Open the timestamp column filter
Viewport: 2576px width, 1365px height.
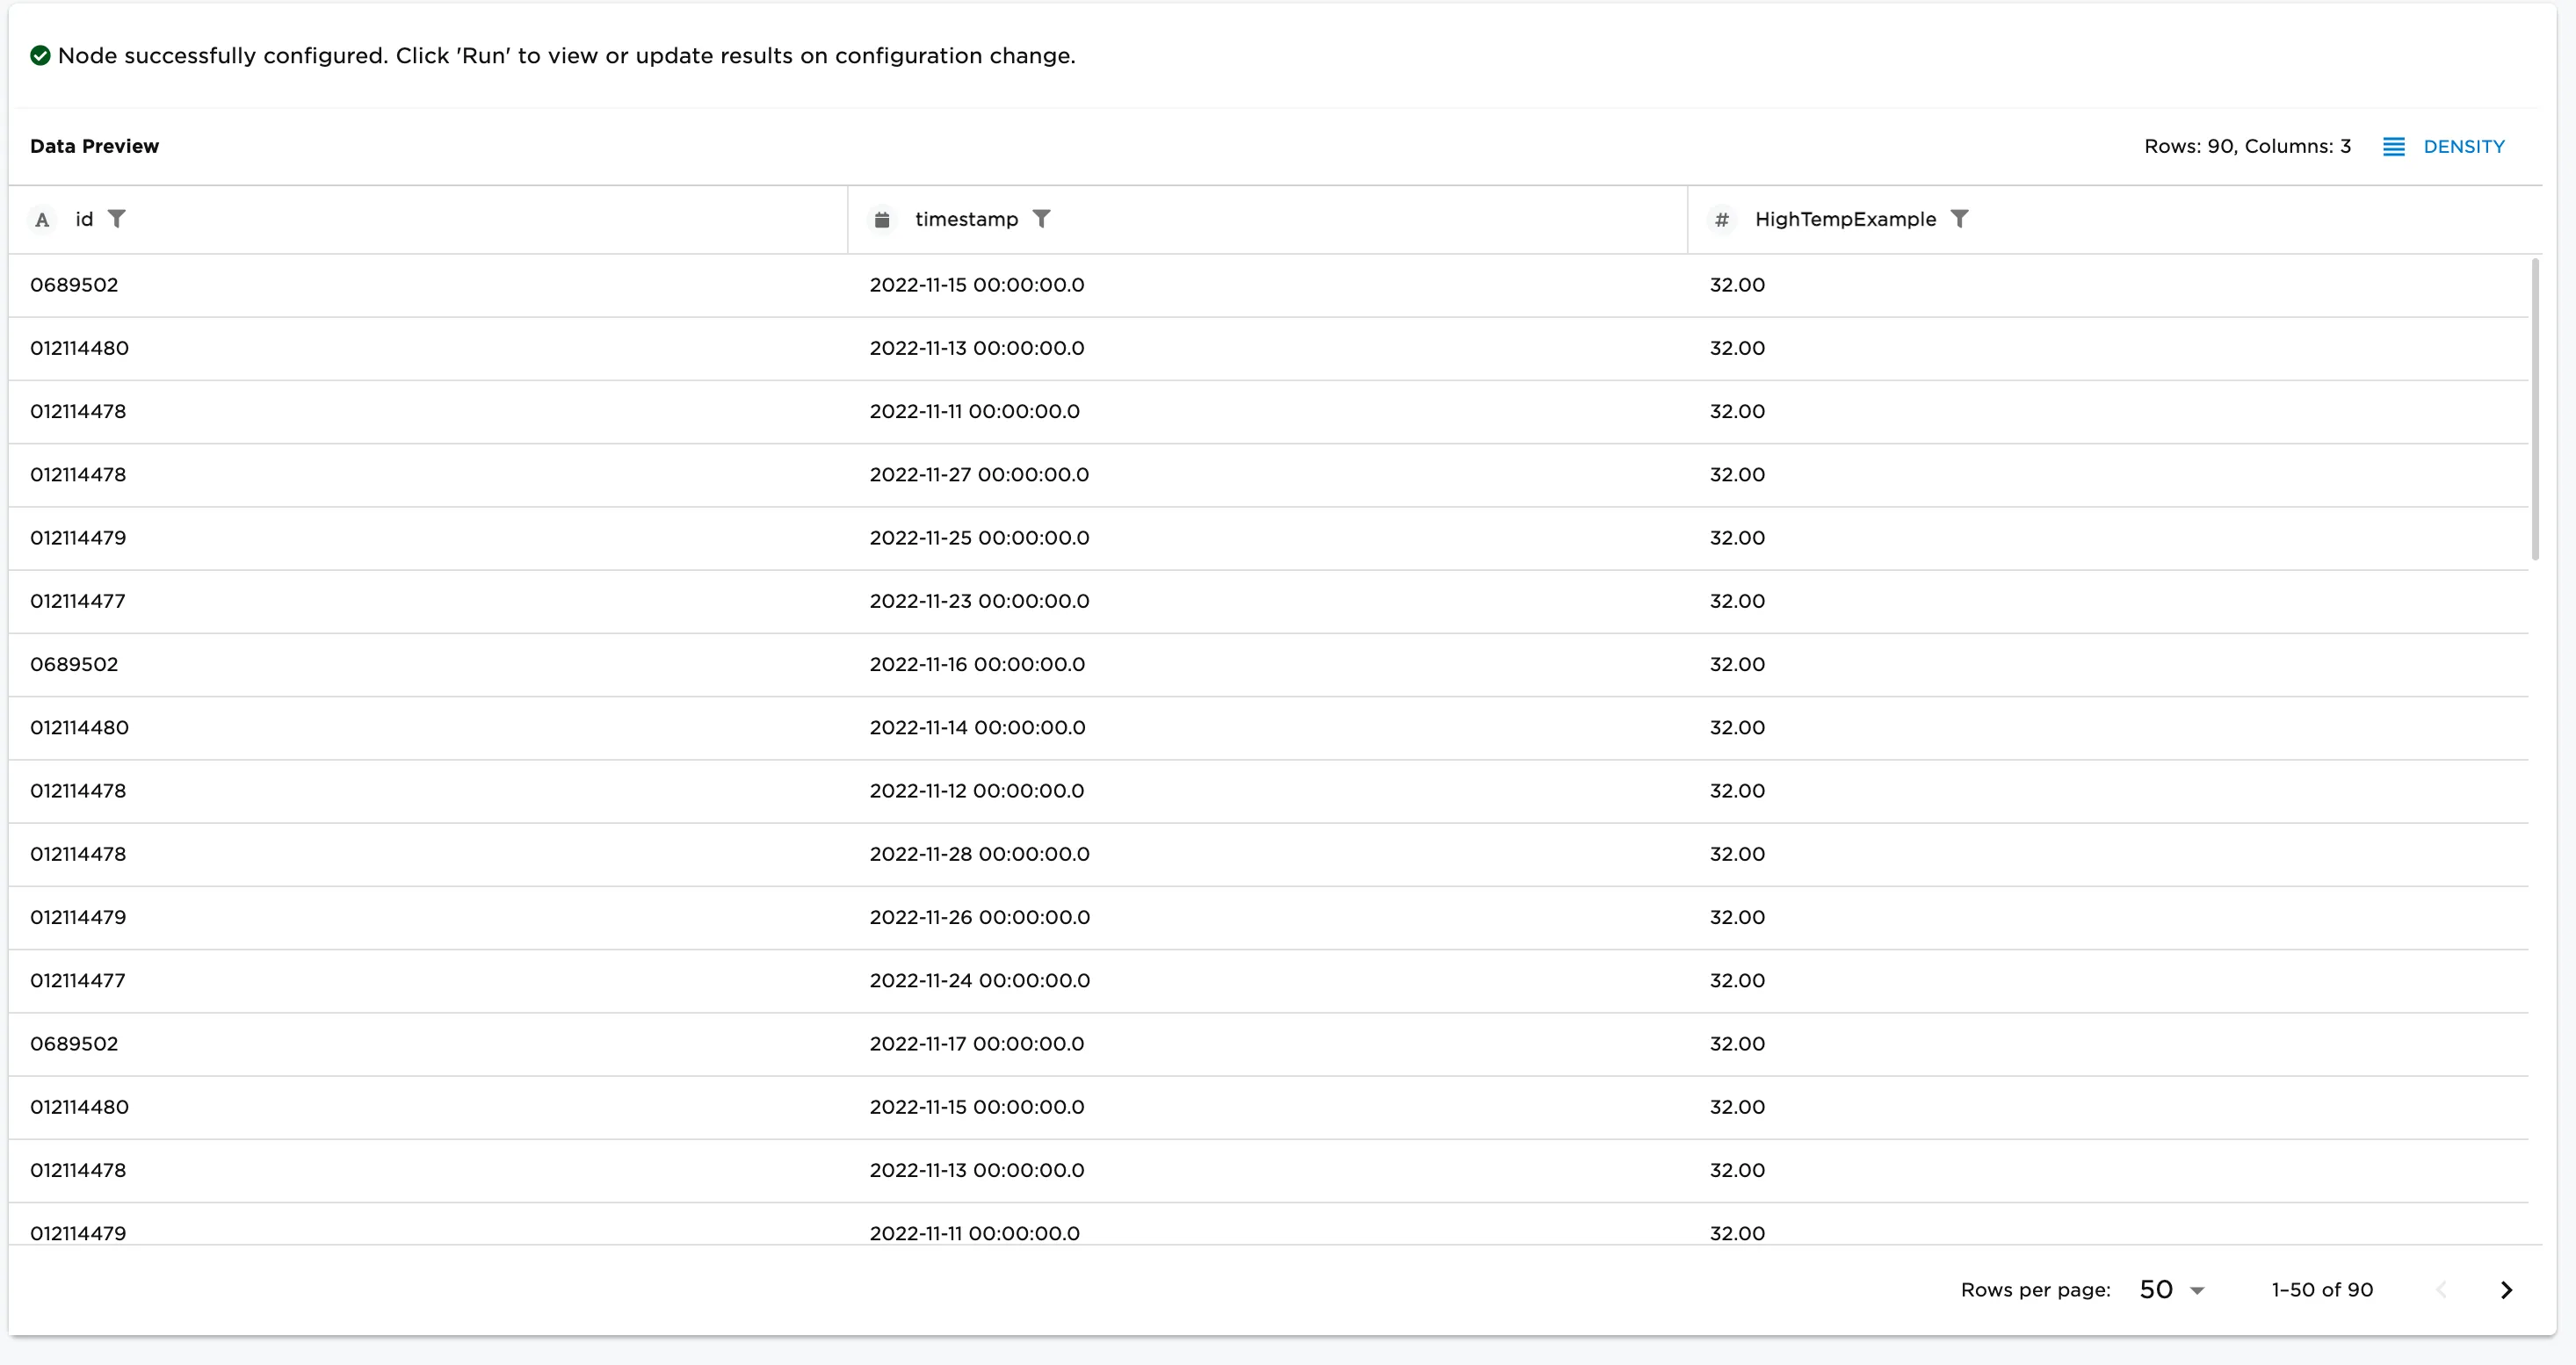1041,219
